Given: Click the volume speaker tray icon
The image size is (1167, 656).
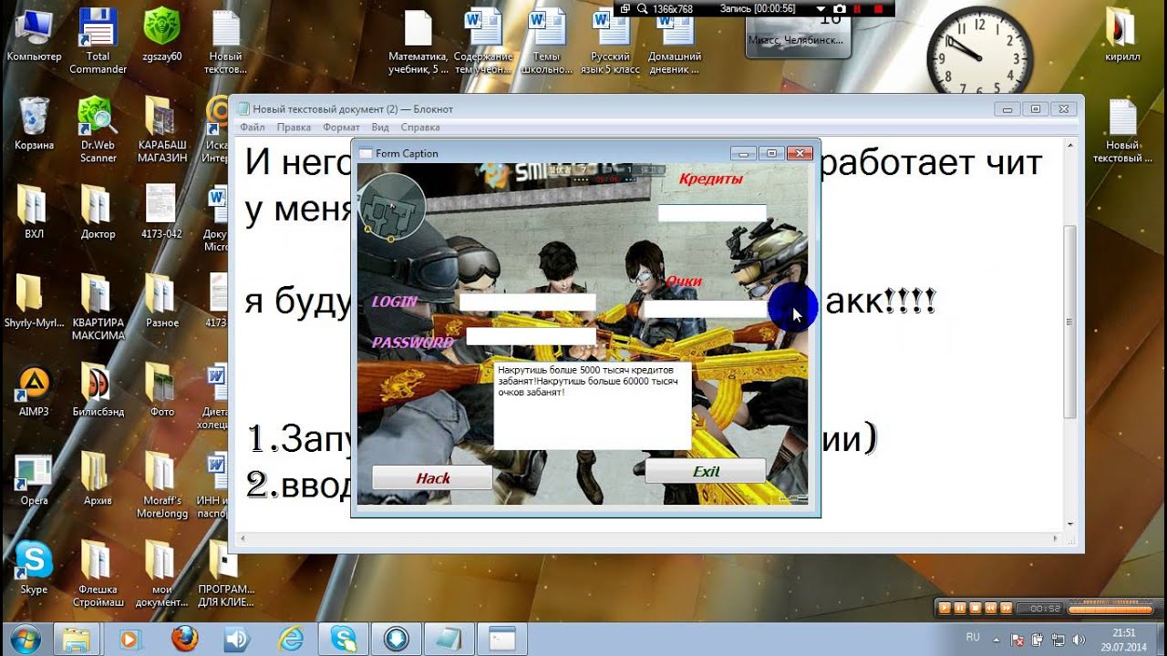Looking at the screenshot, I should pyautogui.click(x=1079, y=639).
